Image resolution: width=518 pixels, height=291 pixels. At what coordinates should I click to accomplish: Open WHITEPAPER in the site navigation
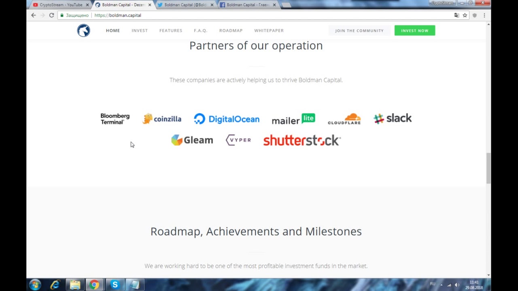269,30
